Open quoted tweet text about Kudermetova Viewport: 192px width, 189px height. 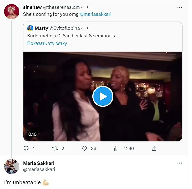coord(71,36)
